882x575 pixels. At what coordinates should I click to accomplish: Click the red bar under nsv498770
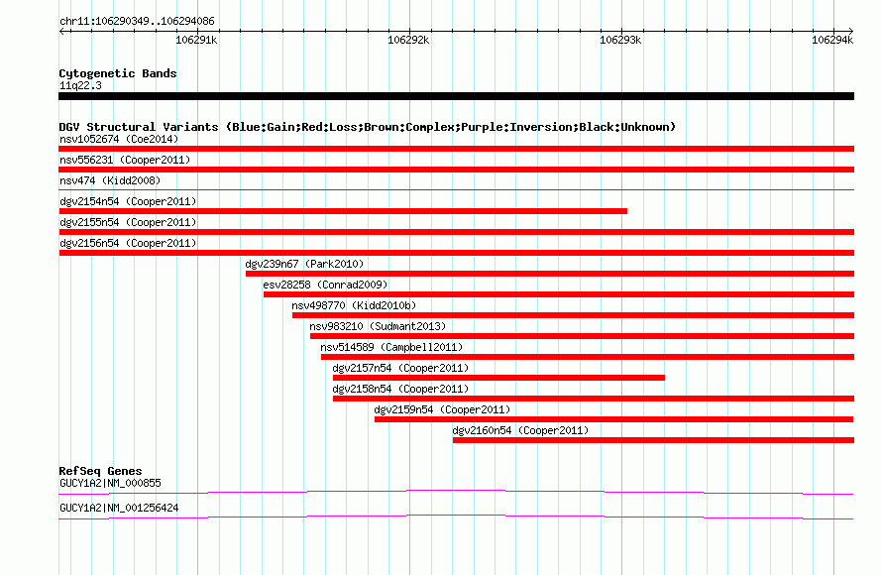[x=573, y=315]
